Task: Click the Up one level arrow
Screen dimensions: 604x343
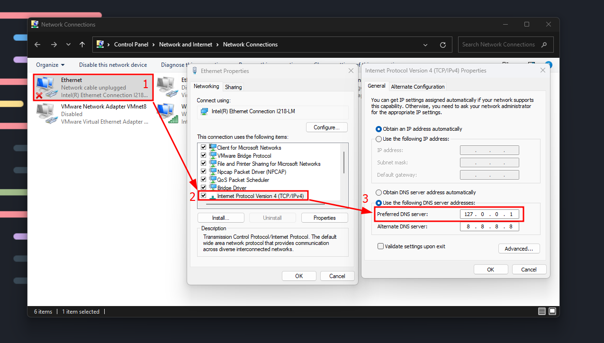Action: [82, 45]
